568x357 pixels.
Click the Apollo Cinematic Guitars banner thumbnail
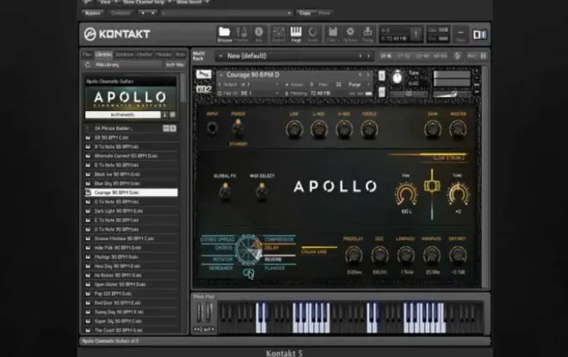[x=131, y=98]
